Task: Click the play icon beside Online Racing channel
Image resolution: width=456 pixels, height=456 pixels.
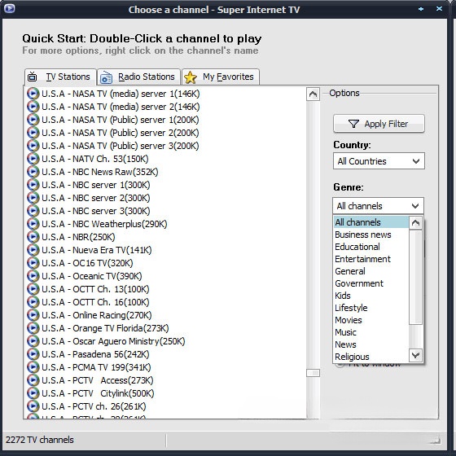Action: [x=33, y=315]
